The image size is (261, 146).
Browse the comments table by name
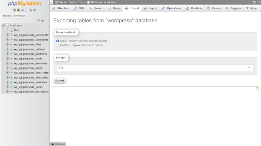click(x=31, y=40)
